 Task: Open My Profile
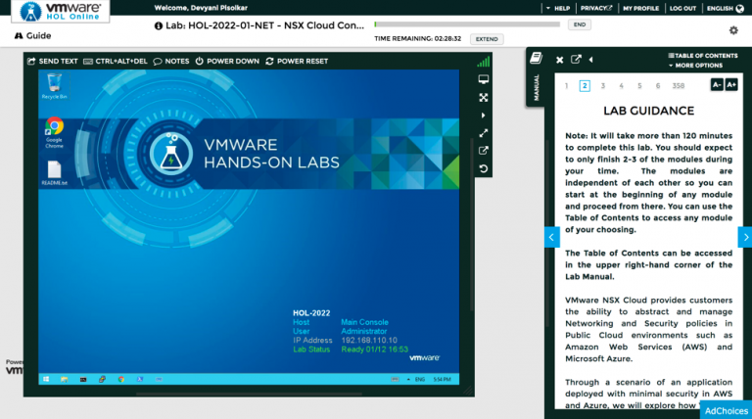coord(640,8)
